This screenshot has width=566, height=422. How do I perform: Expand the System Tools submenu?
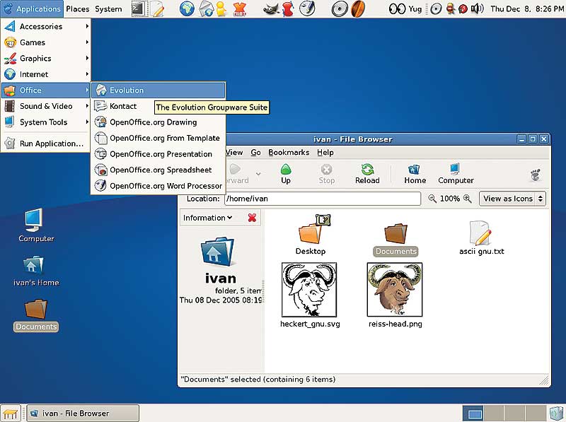pos(46,122)
